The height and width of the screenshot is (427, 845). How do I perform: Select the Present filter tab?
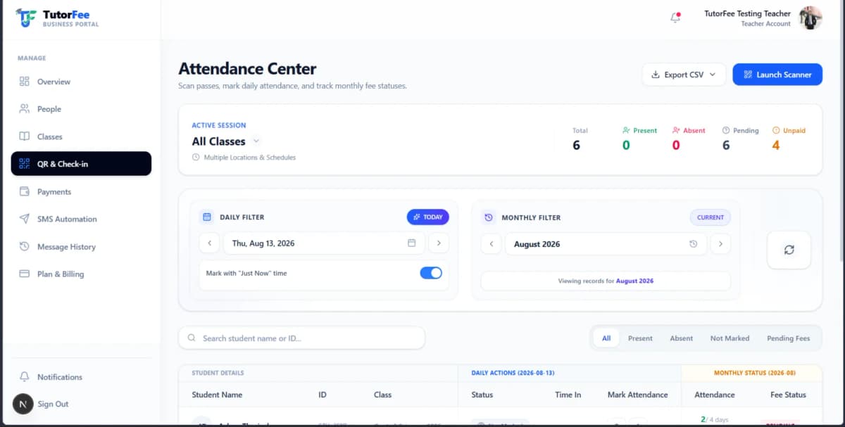point(640,338)
